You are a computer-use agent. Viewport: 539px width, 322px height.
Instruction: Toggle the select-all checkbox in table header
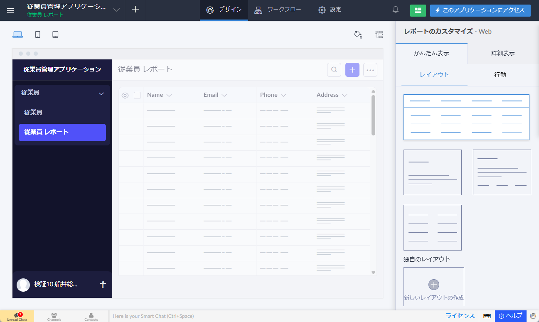137,95
